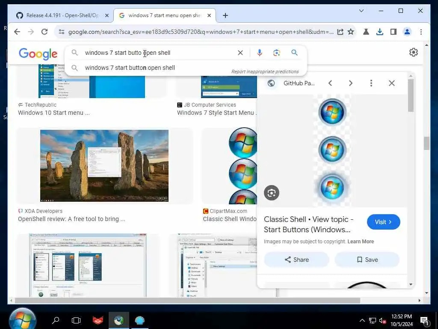
Task: Start voice search with the microphone
Action: [x=260, y=53]
